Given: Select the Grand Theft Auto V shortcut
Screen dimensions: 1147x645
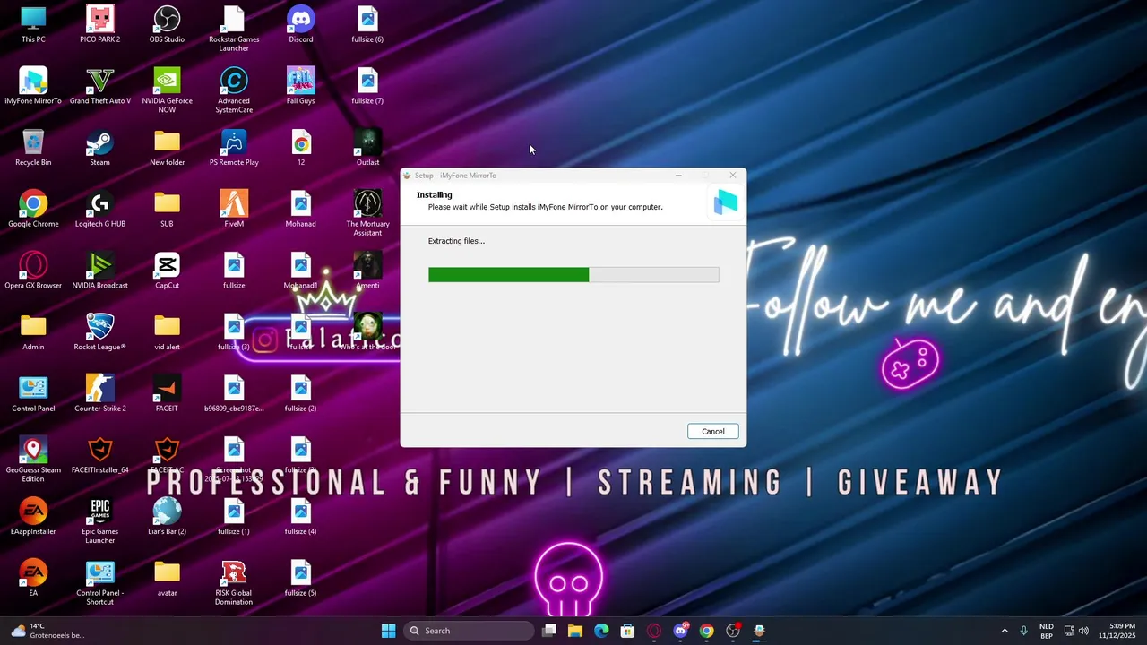Looking at the screenshot, I should [100, 87].
